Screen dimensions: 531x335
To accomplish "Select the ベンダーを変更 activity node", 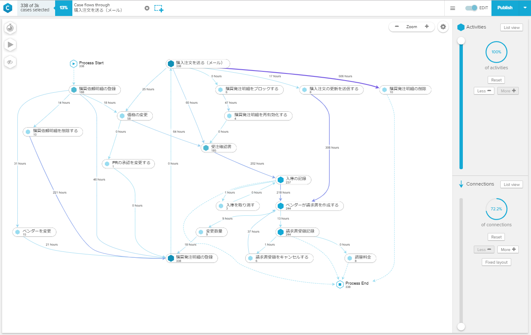I will point(34,232).
